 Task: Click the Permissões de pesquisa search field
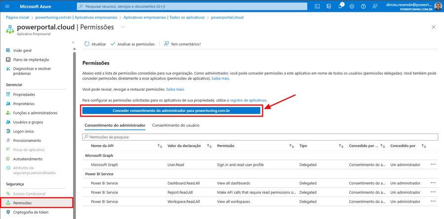(259, 137)
